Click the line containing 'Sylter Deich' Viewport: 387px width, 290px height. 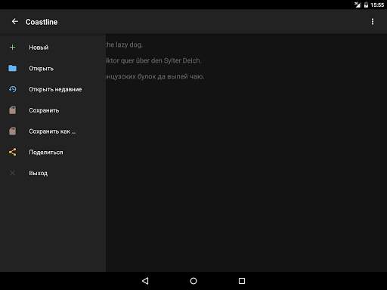tap(153, 60)
